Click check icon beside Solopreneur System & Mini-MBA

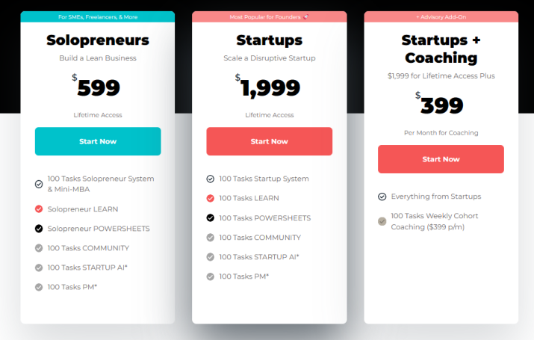[39, 184]
